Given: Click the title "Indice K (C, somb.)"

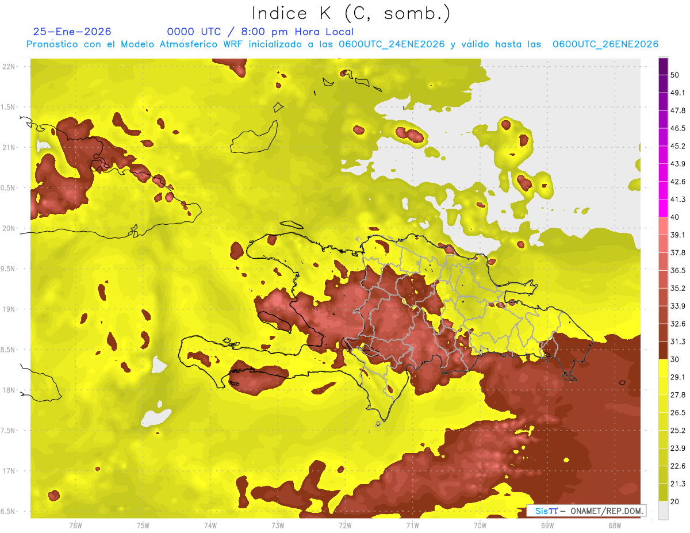Looking at the screenshot, I should pos(351,13).
